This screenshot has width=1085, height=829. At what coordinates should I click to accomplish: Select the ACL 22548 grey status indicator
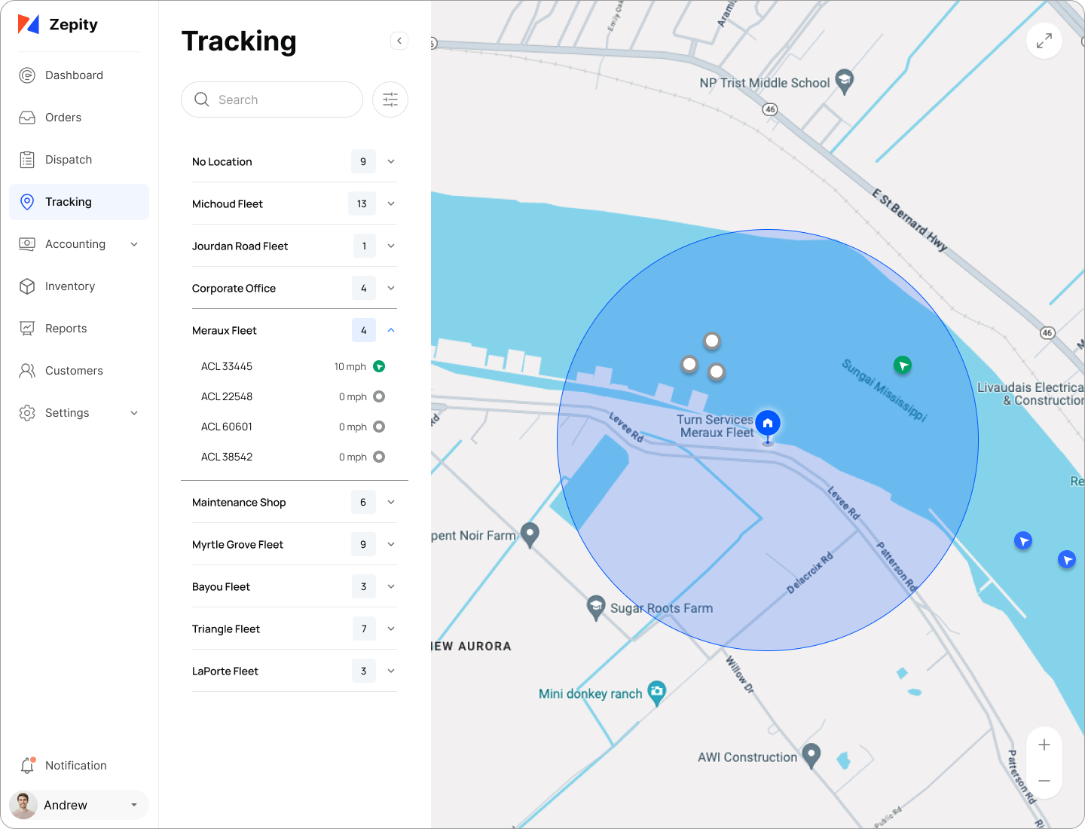click(x=379, y=396)
